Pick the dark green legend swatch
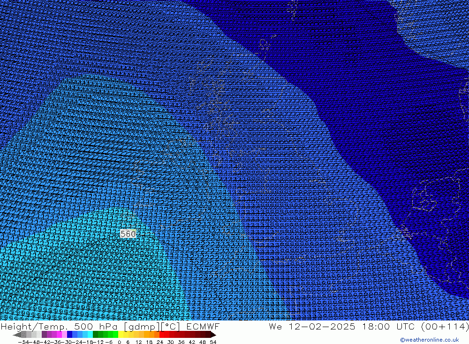This screenshot has width=469, height=344. 95,335
